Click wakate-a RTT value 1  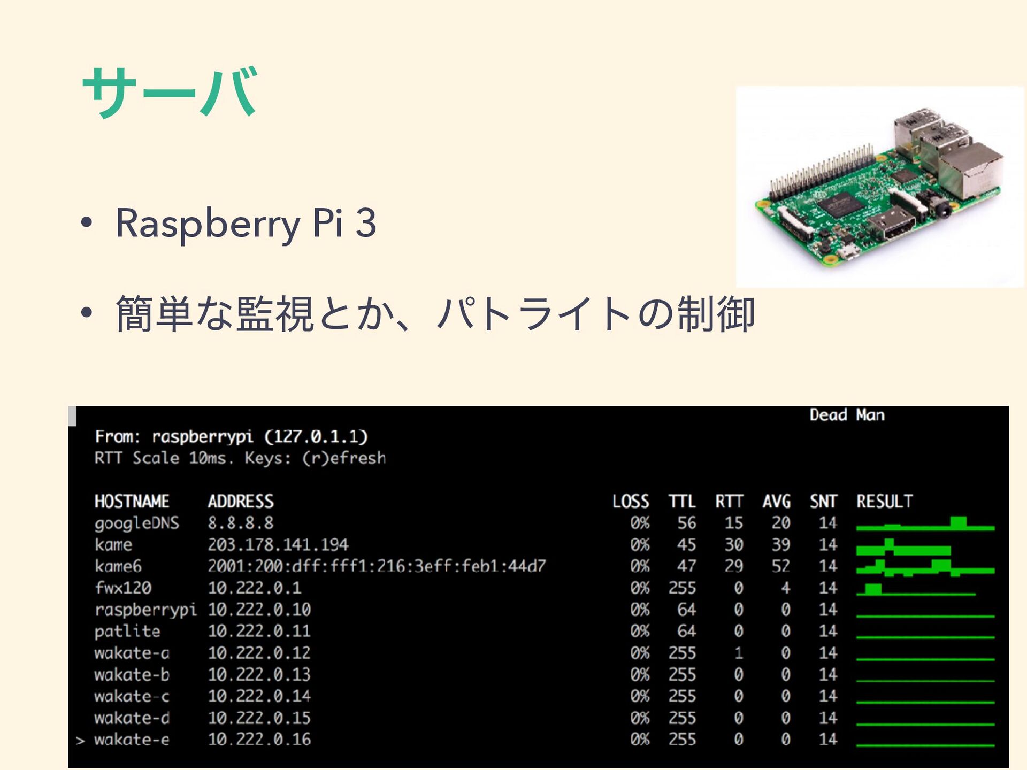(739, 653)
